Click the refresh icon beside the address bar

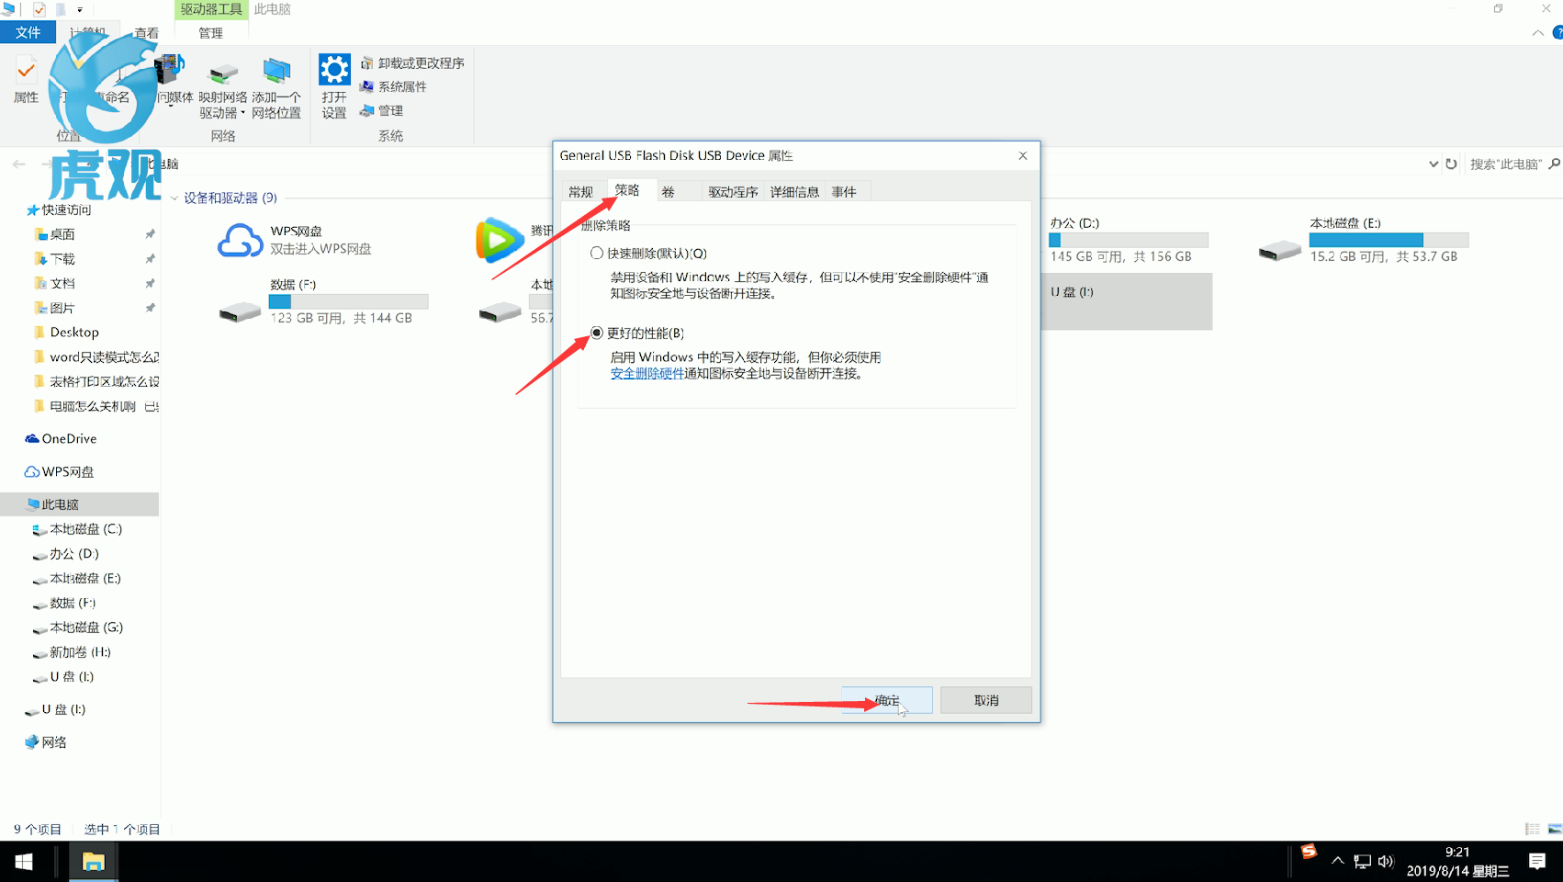point(1451,164)
